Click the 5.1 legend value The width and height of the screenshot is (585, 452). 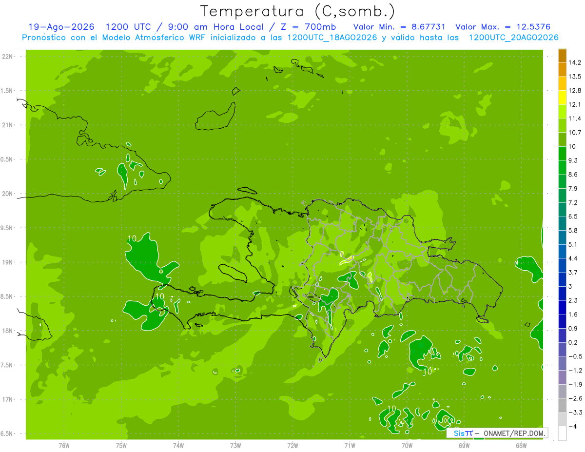(x=574, y=244)
